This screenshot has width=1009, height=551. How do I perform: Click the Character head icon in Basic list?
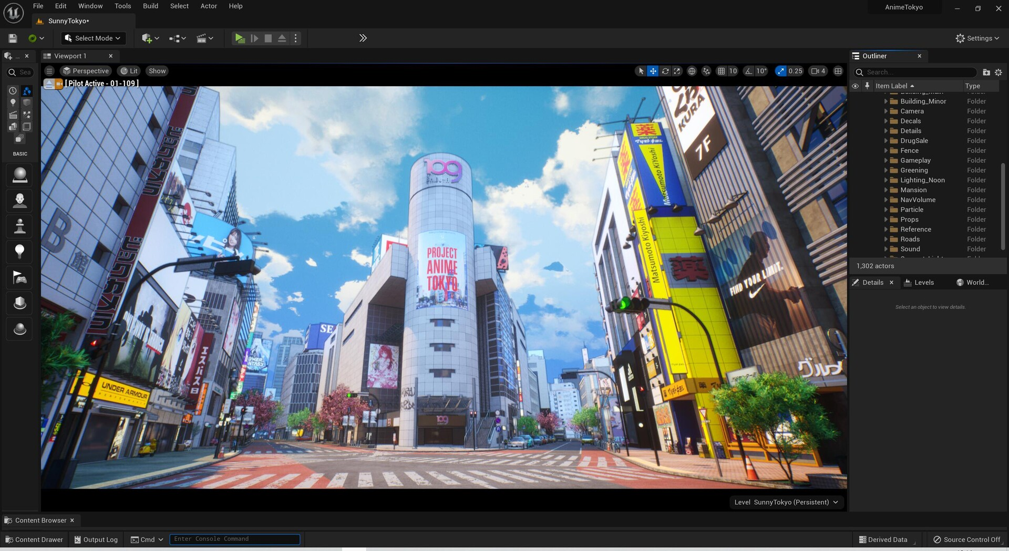tap(20, 201)
